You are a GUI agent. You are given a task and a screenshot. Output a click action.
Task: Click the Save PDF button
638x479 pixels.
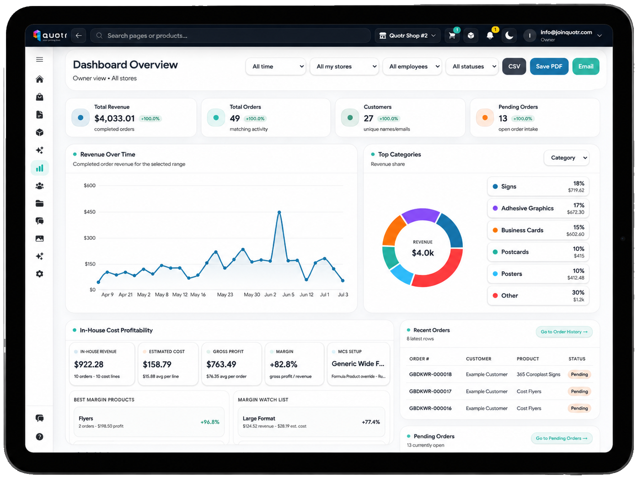point(549,67)
